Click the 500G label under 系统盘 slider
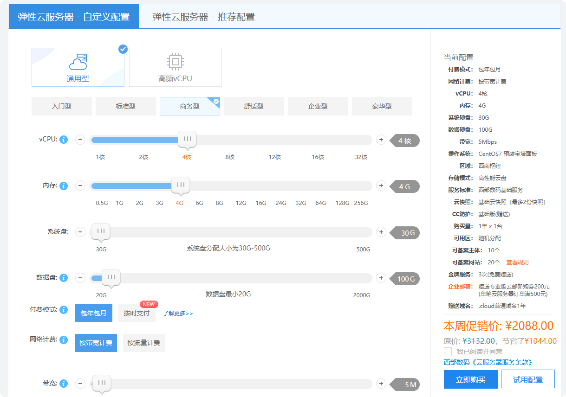 tap(363, 250)
